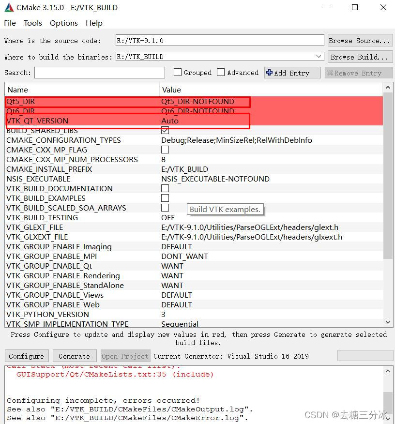395x424 pixels.
Task: Enable the VTK_BUILD_SCALED_SOA_ARRAYS checkbox
Action: 165,208
